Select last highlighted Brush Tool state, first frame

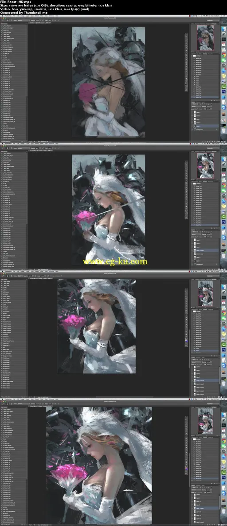(x=205, y=97)
